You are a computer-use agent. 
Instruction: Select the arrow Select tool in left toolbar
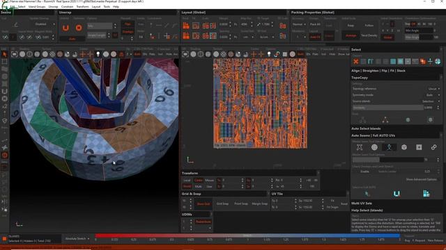(x=5, y=54)
